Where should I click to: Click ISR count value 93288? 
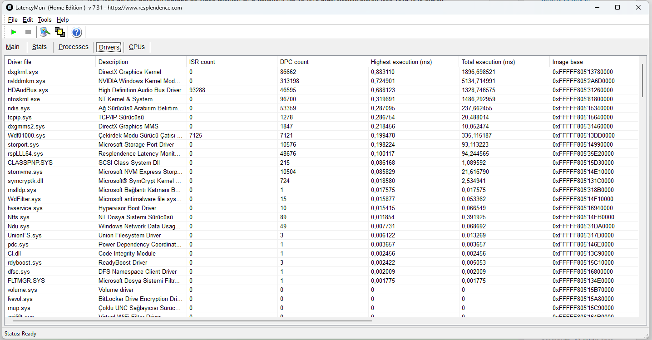[197, 90]
